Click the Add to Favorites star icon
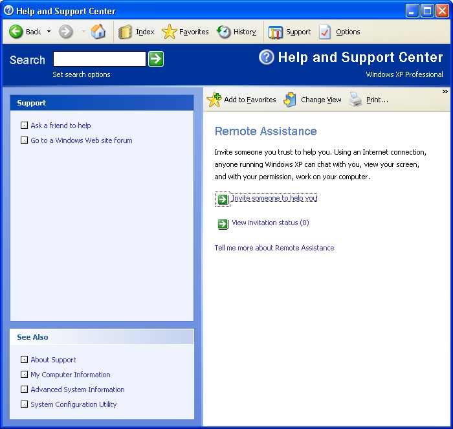This screenshot has width=453, height=429. [x=214, y=100]
